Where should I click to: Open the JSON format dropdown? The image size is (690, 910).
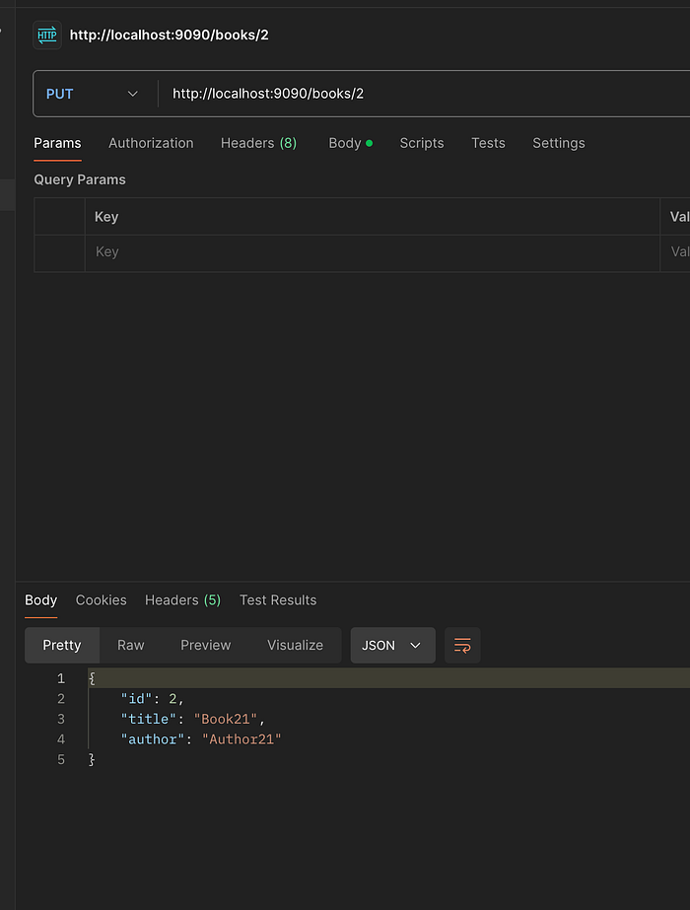(392, 645)
